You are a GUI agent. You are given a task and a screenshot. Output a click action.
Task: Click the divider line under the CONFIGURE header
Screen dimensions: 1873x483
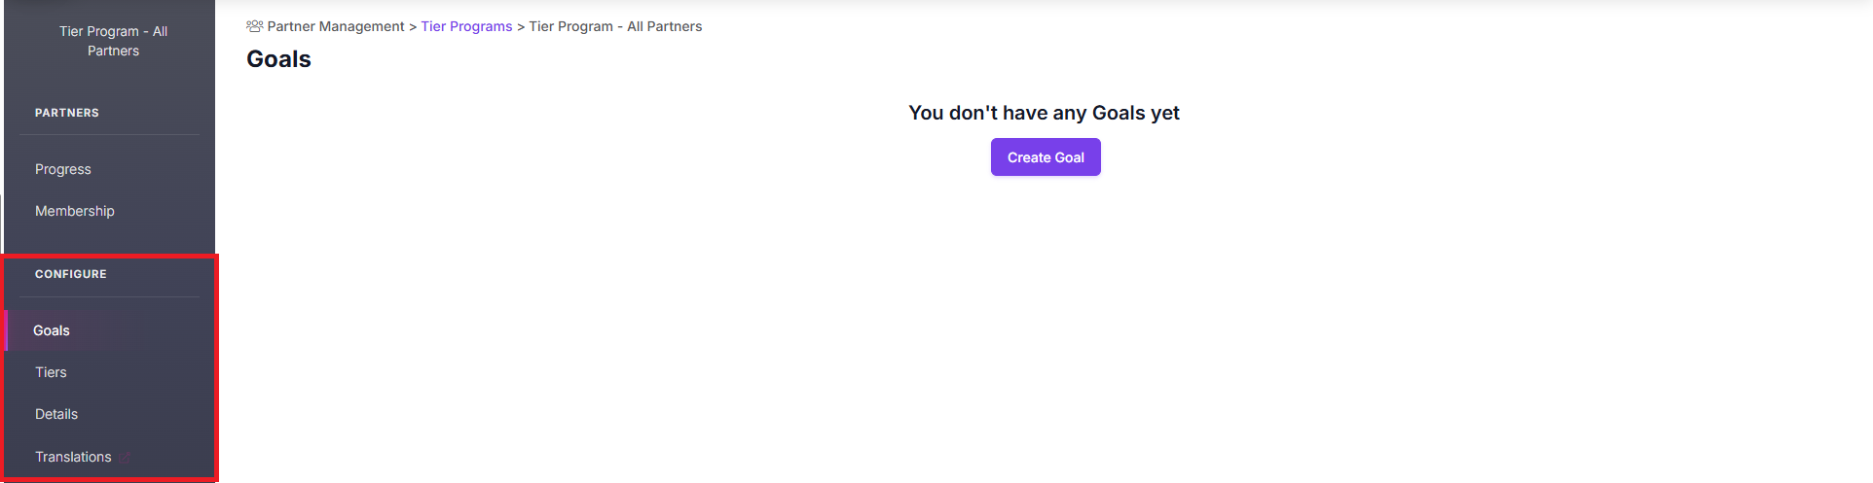(109, 296)
